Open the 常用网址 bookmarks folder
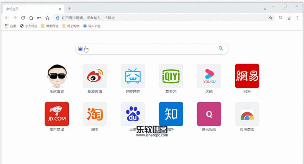Image resolution: width=304 pixels, height=164 pixels. (50, 26)
